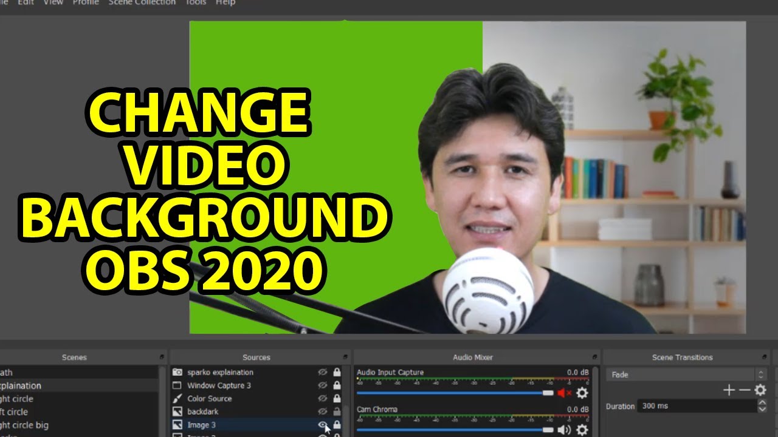Open the Profile menu
778x437 pixels.
click(x=86, y=2)
